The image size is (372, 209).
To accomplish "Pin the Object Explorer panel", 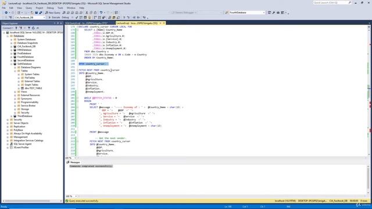I will 58,23.
